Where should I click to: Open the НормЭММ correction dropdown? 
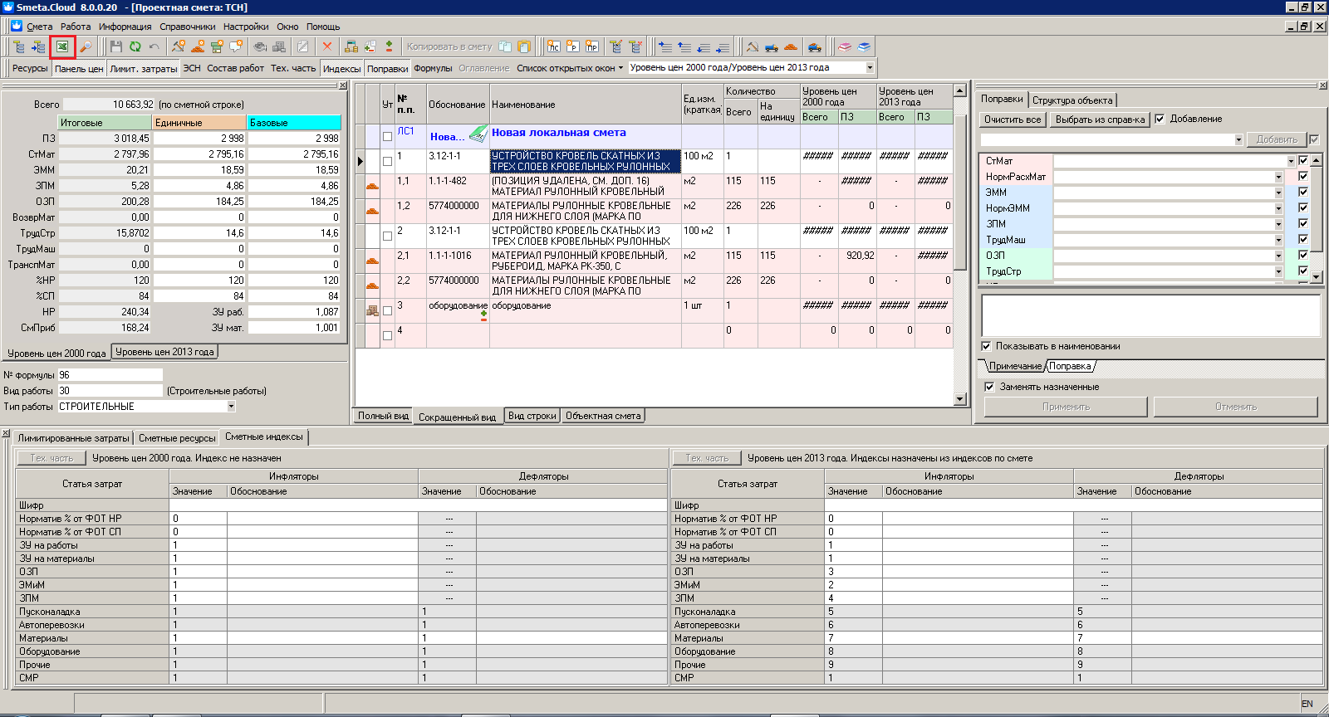coord(1278,208)
